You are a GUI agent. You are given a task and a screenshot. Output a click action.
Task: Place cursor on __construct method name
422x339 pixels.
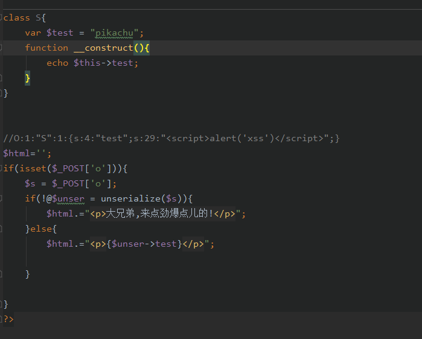[x=103, y=48]
